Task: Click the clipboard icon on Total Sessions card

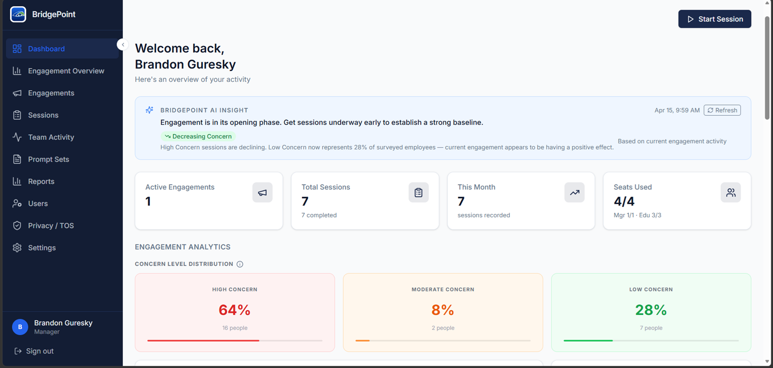Action: point(419,193)
